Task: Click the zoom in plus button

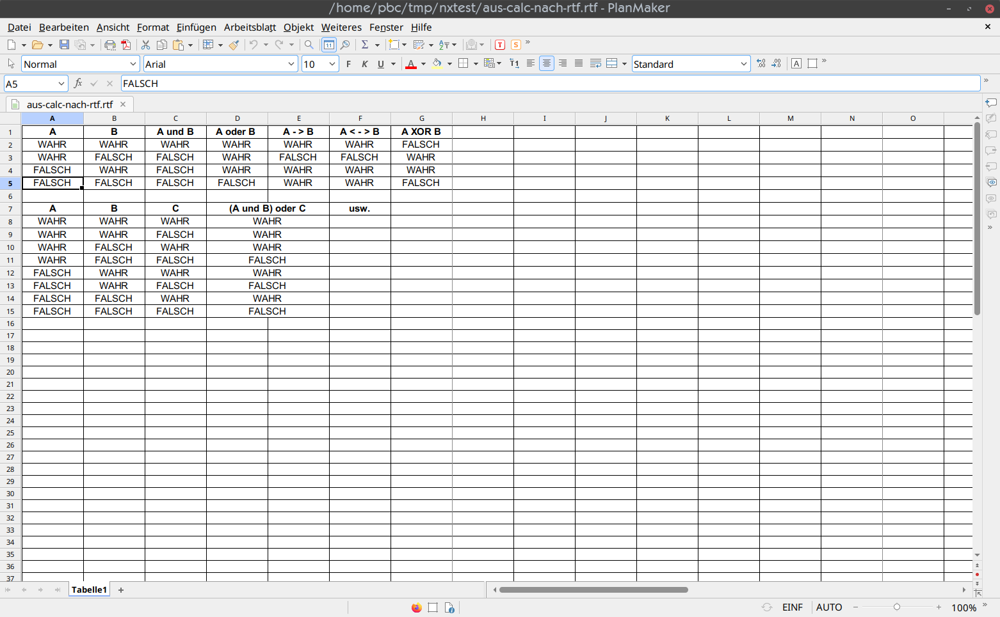Action: (x=939, y=607)
